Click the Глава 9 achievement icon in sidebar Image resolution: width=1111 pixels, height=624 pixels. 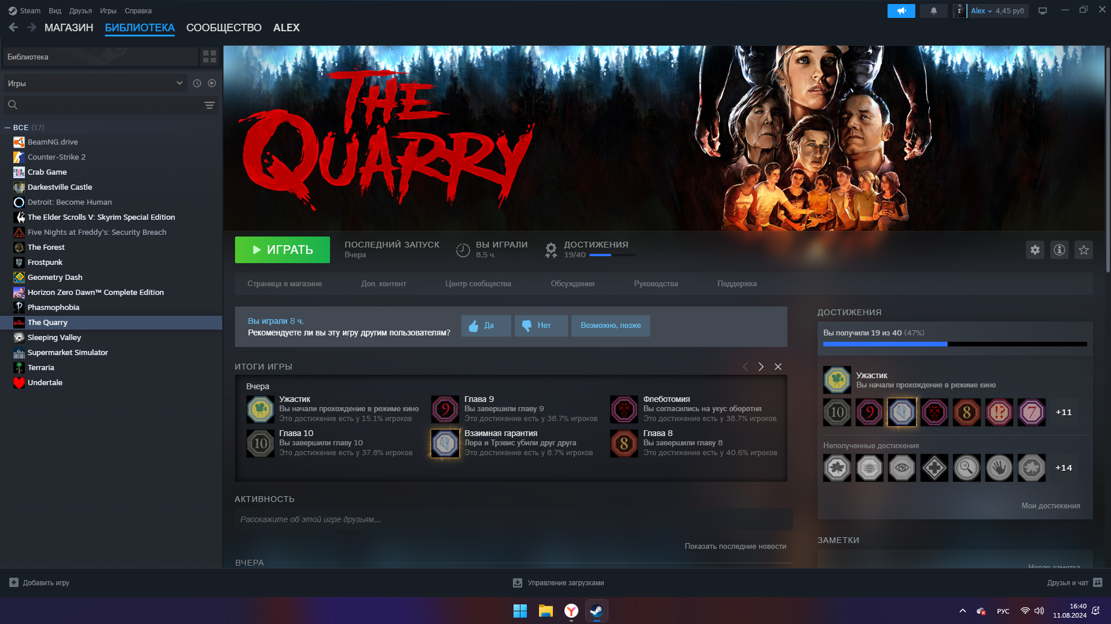click(x=869, y=412)
